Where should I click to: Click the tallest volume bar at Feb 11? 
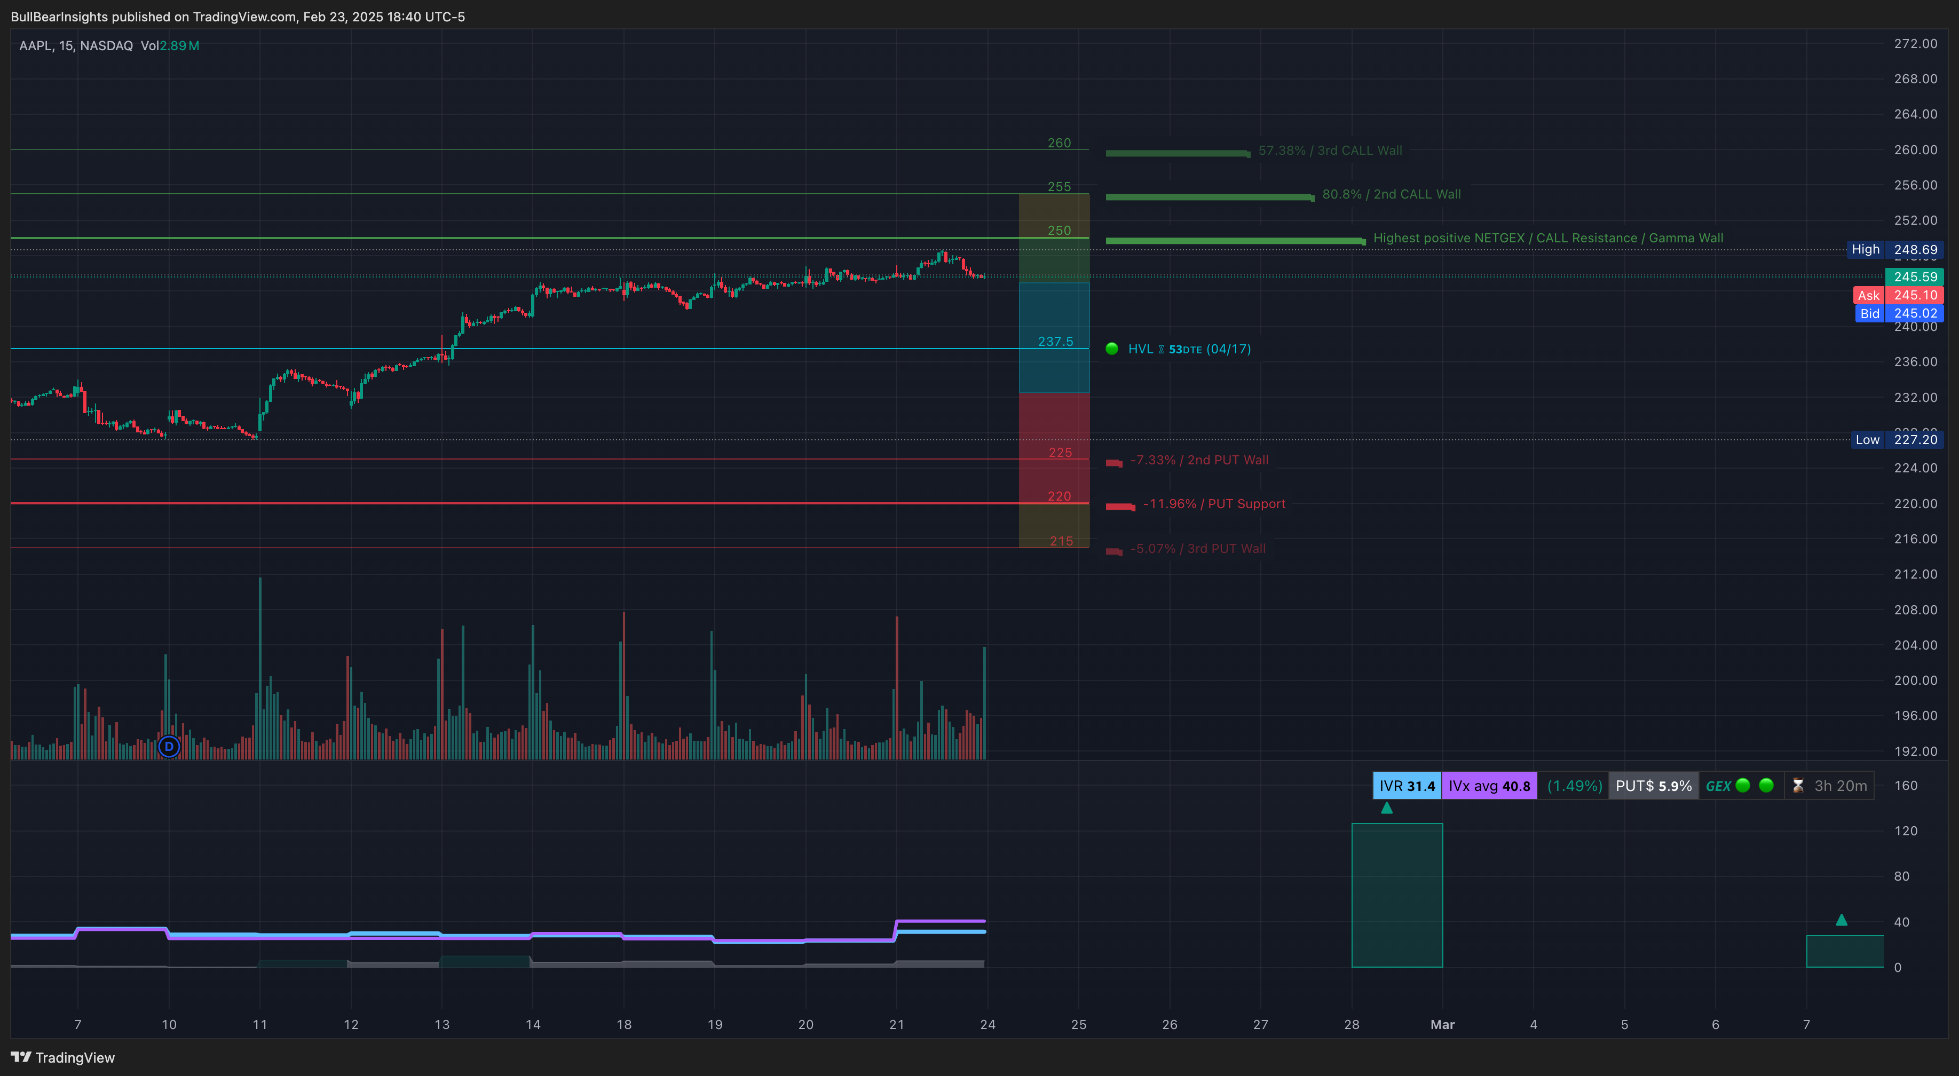point(259,668)
